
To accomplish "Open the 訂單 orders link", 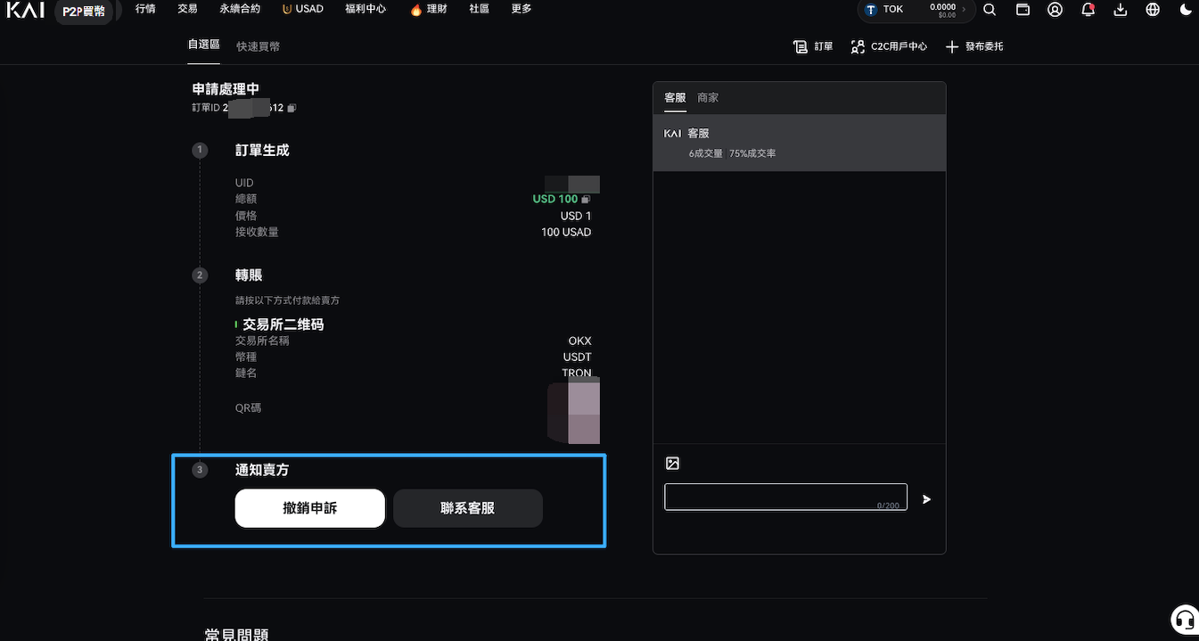I will point(813,46).
